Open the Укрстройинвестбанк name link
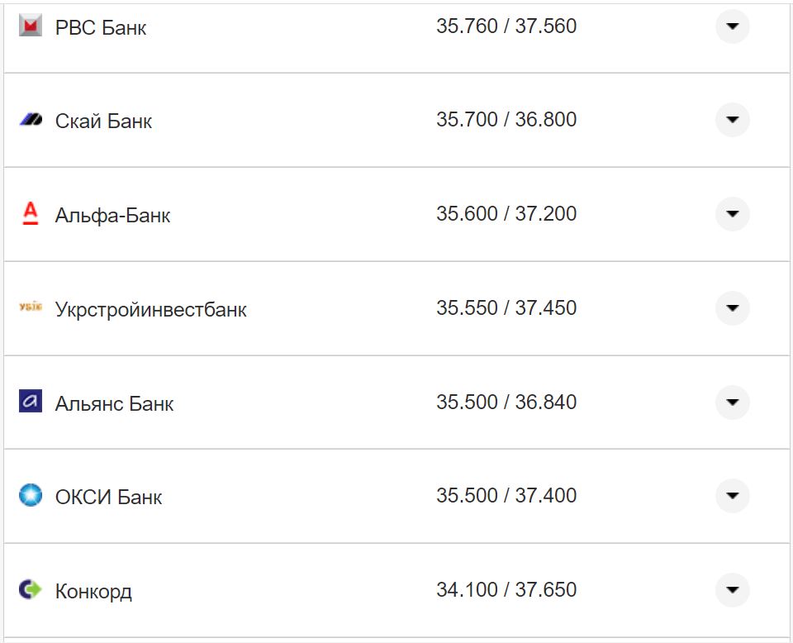The image size is (793, 643). [x=151, y=310]
